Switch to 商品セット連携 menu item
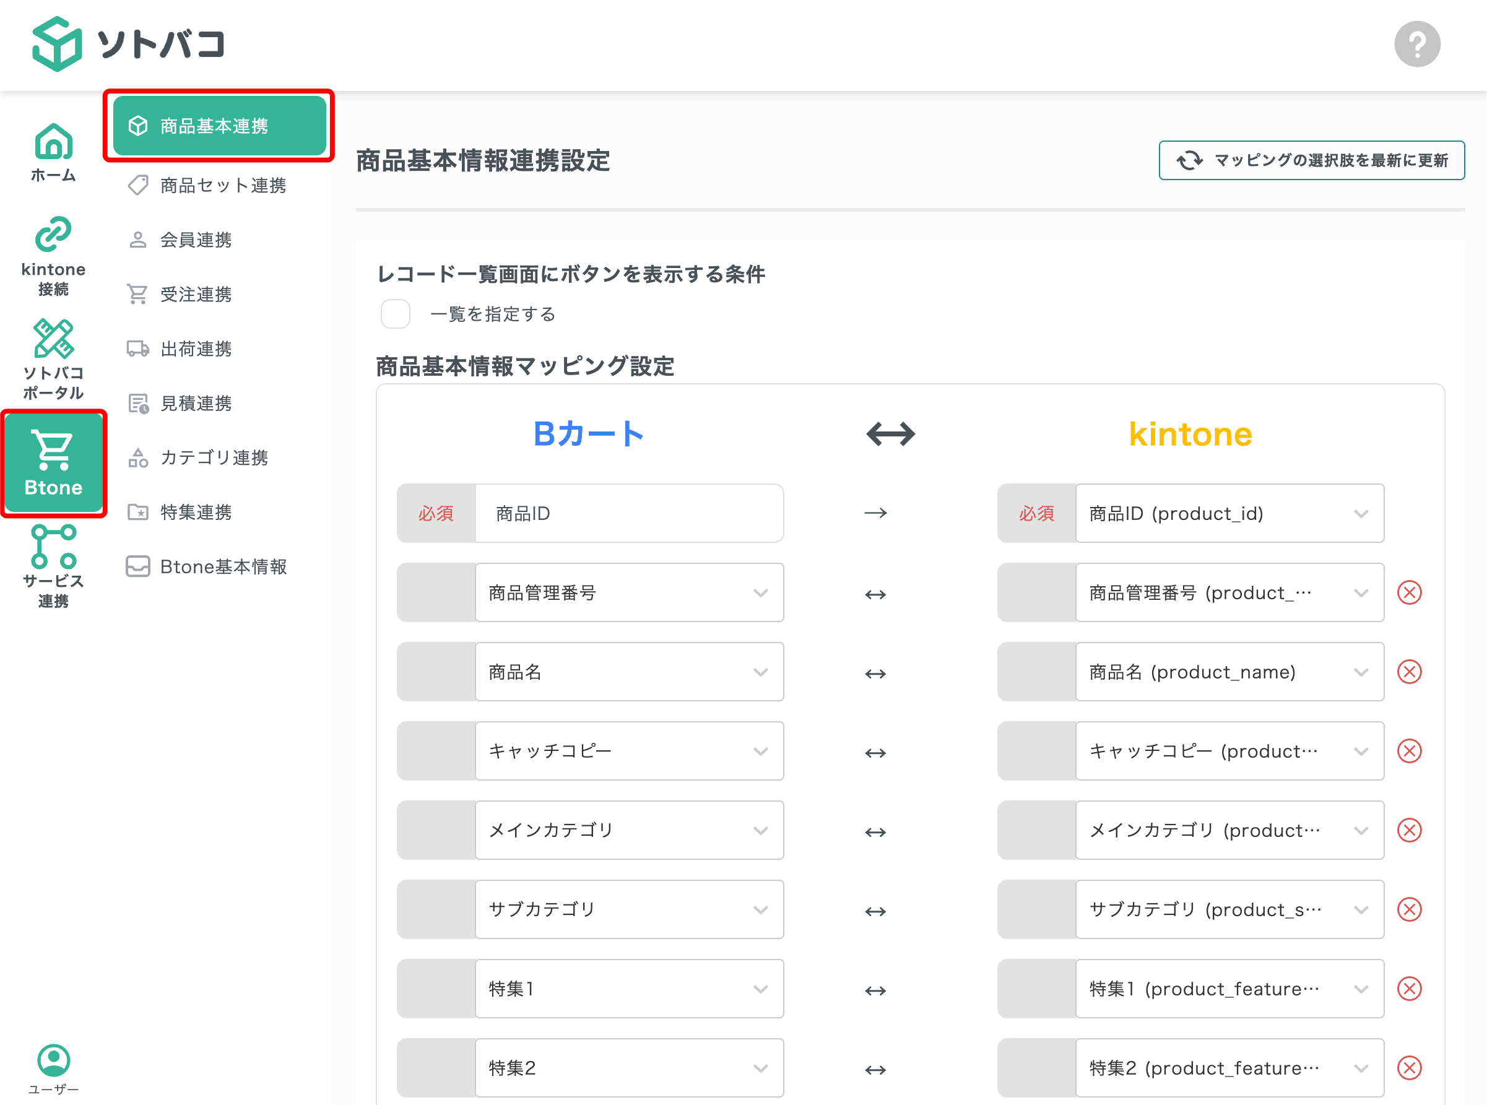This screenshot has height=1105, width=1487. [222, 186]
